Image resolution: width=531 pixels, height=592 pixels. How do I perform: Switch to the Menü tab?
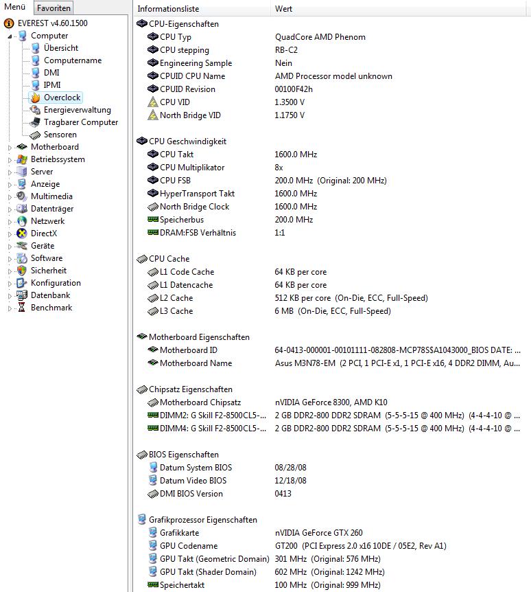coord(14,7)
